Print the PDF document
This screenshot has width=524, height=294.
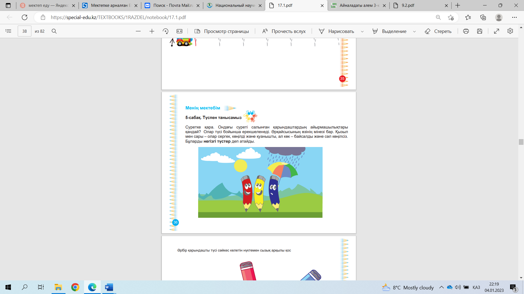pos(466,31)
